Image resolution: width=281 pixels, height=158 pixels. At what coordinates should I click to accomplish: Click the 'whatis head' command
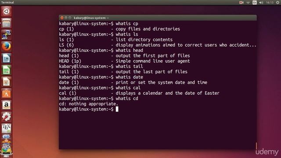(x=130, y=50)
